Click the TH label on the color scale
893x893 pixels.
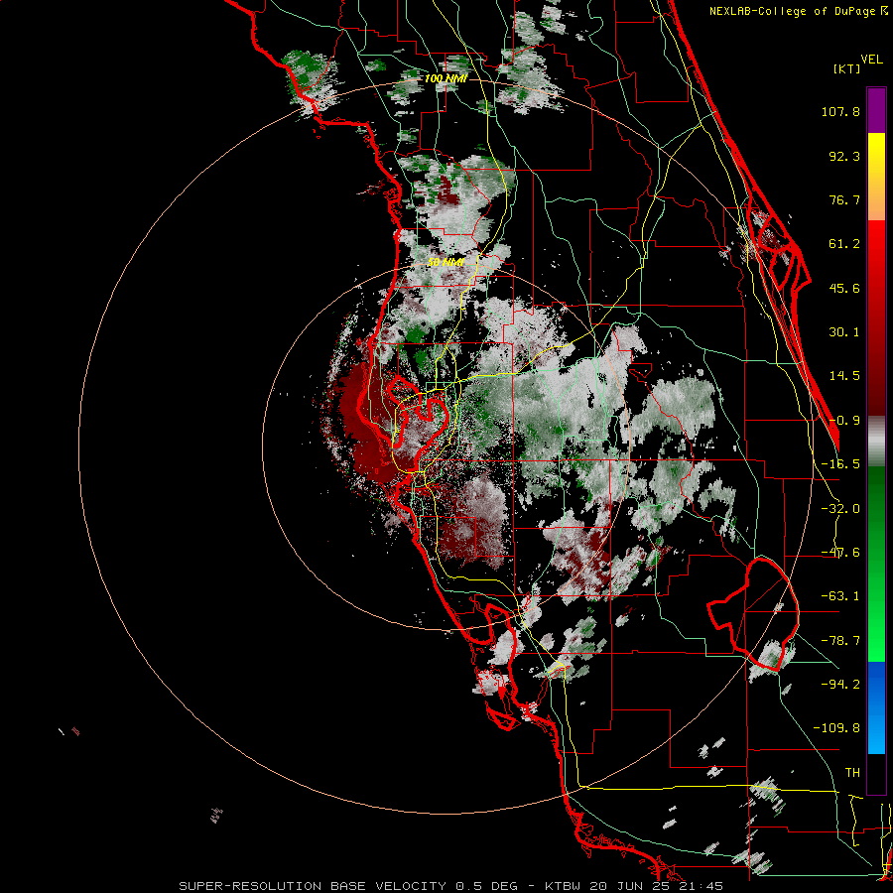(x=852, y=773)
